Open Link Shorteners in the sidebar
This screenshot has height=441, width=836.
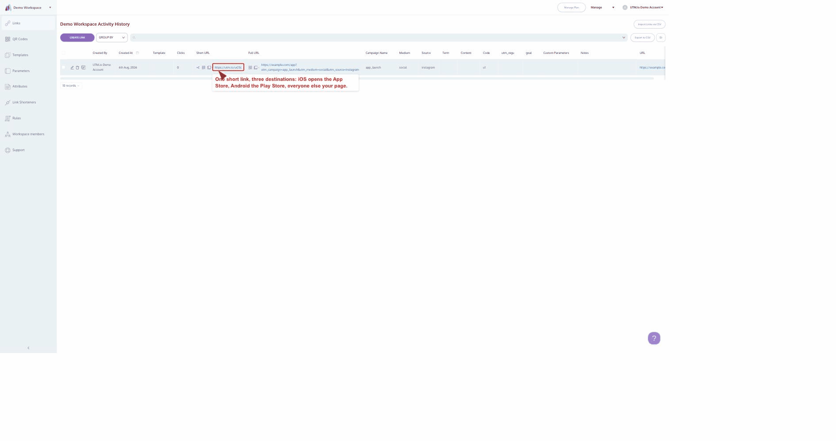click(28, 102)
